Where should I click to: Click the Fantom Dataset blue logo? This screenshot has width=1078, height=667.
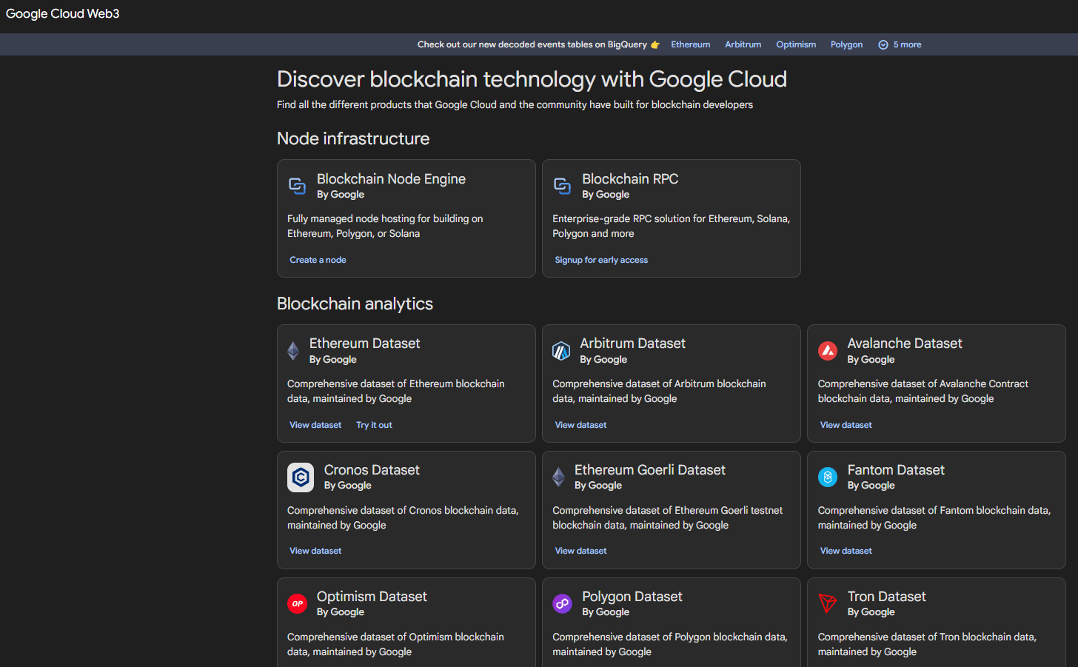click(x=828, y=477)
